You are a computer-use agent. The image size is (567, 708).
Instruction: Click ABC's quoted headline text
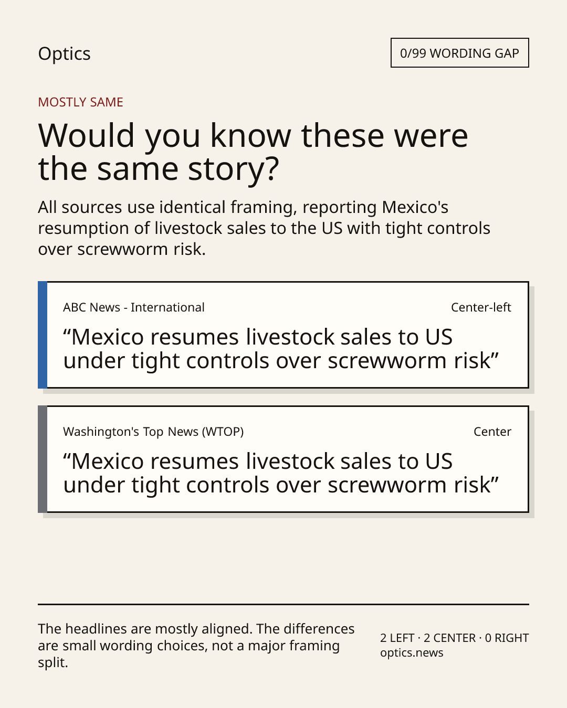(x=281, y=349)
